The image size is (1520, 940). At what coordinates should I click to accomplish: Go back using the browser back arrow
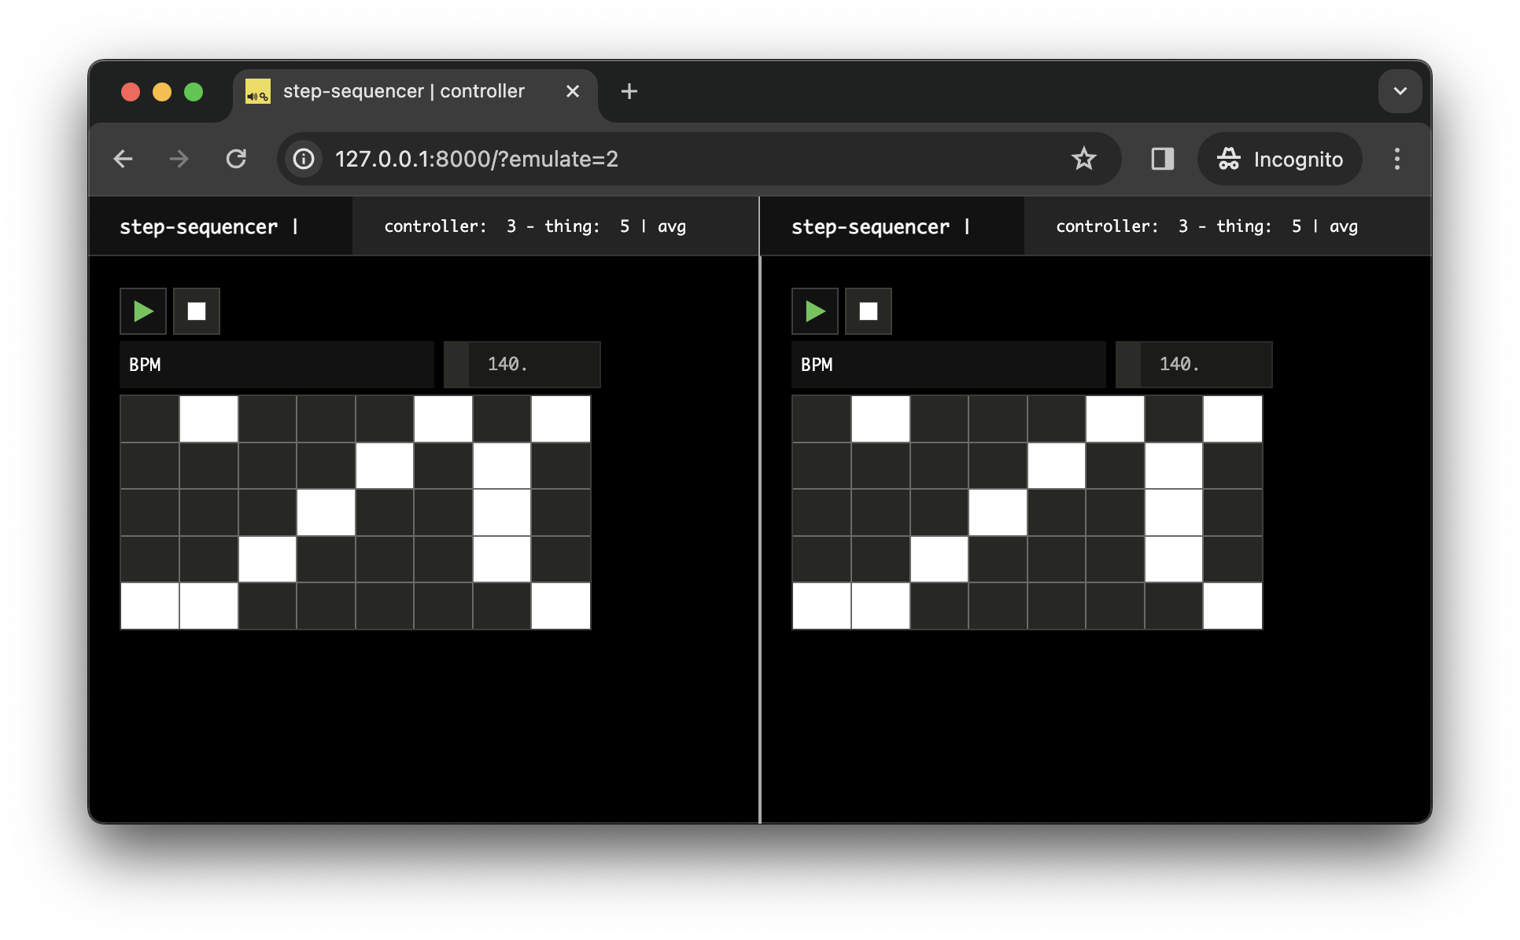pos(124,159)
